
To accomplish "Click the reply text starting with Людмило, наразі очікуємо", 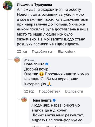I will pos(58,113).
